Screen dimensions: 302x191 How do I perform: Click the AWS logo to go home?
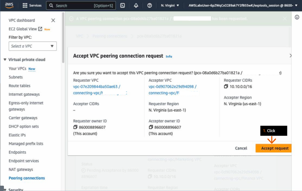[x=9, y=5]
